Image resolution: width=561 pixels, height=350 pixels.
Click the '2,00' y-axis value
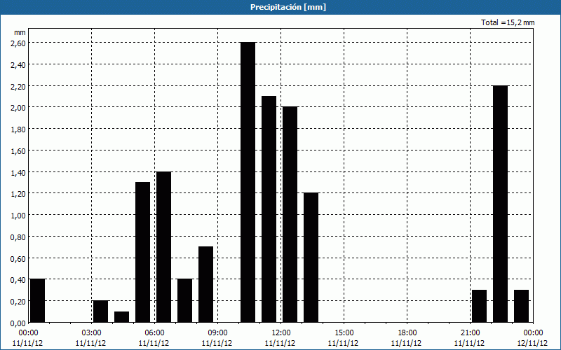[19, 108]
